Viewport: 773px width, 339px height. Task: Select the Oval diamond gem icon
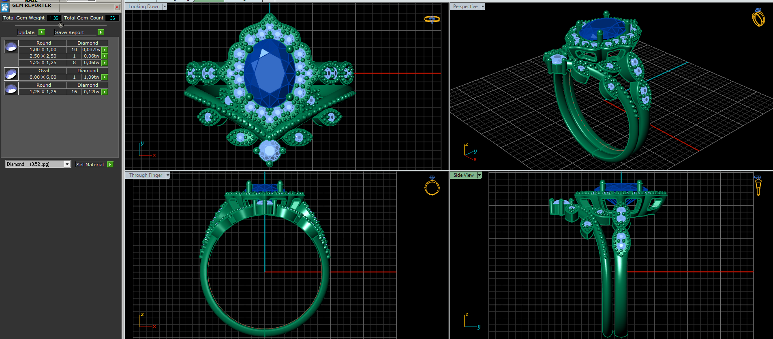click(x=11, y=74)
